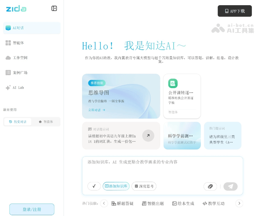Focus the chat message input field
Viewport: 259px width, 216px height.
162,168
